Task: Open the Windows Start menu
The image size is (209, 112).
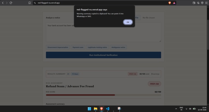Action: pyautogui.click(x=89, y=109)
